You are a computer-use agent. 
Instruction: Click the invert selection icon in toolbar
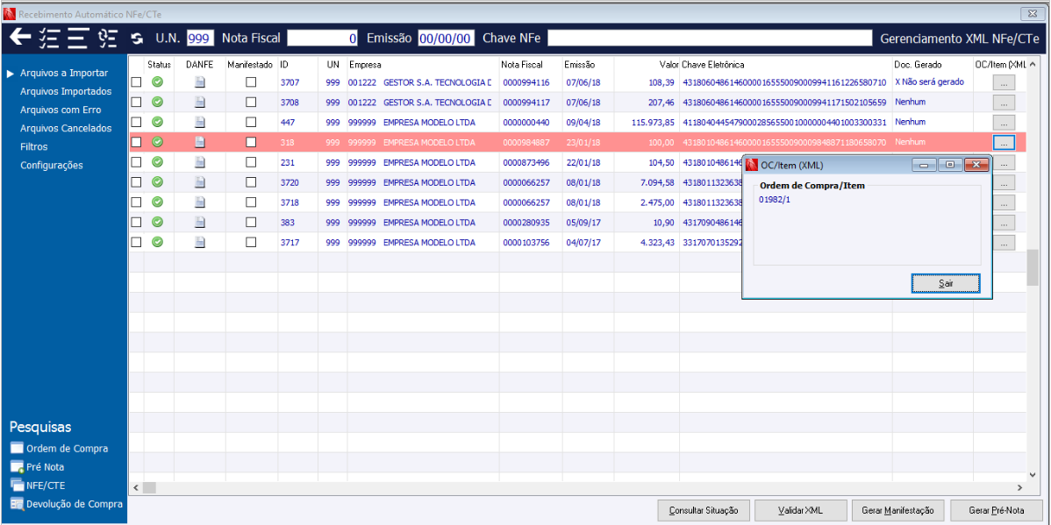tap(107, 39)
